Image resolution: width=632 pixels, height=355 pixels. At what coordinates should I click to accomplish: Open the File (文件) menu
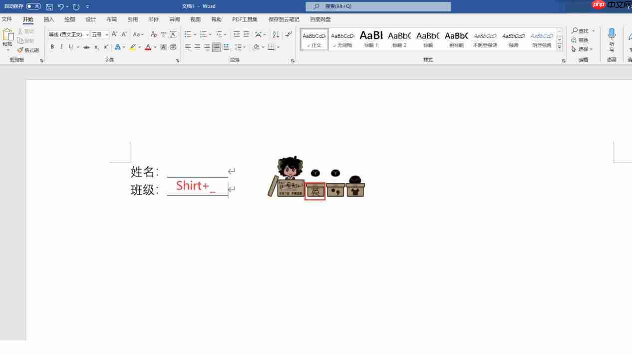pos(6,19)
